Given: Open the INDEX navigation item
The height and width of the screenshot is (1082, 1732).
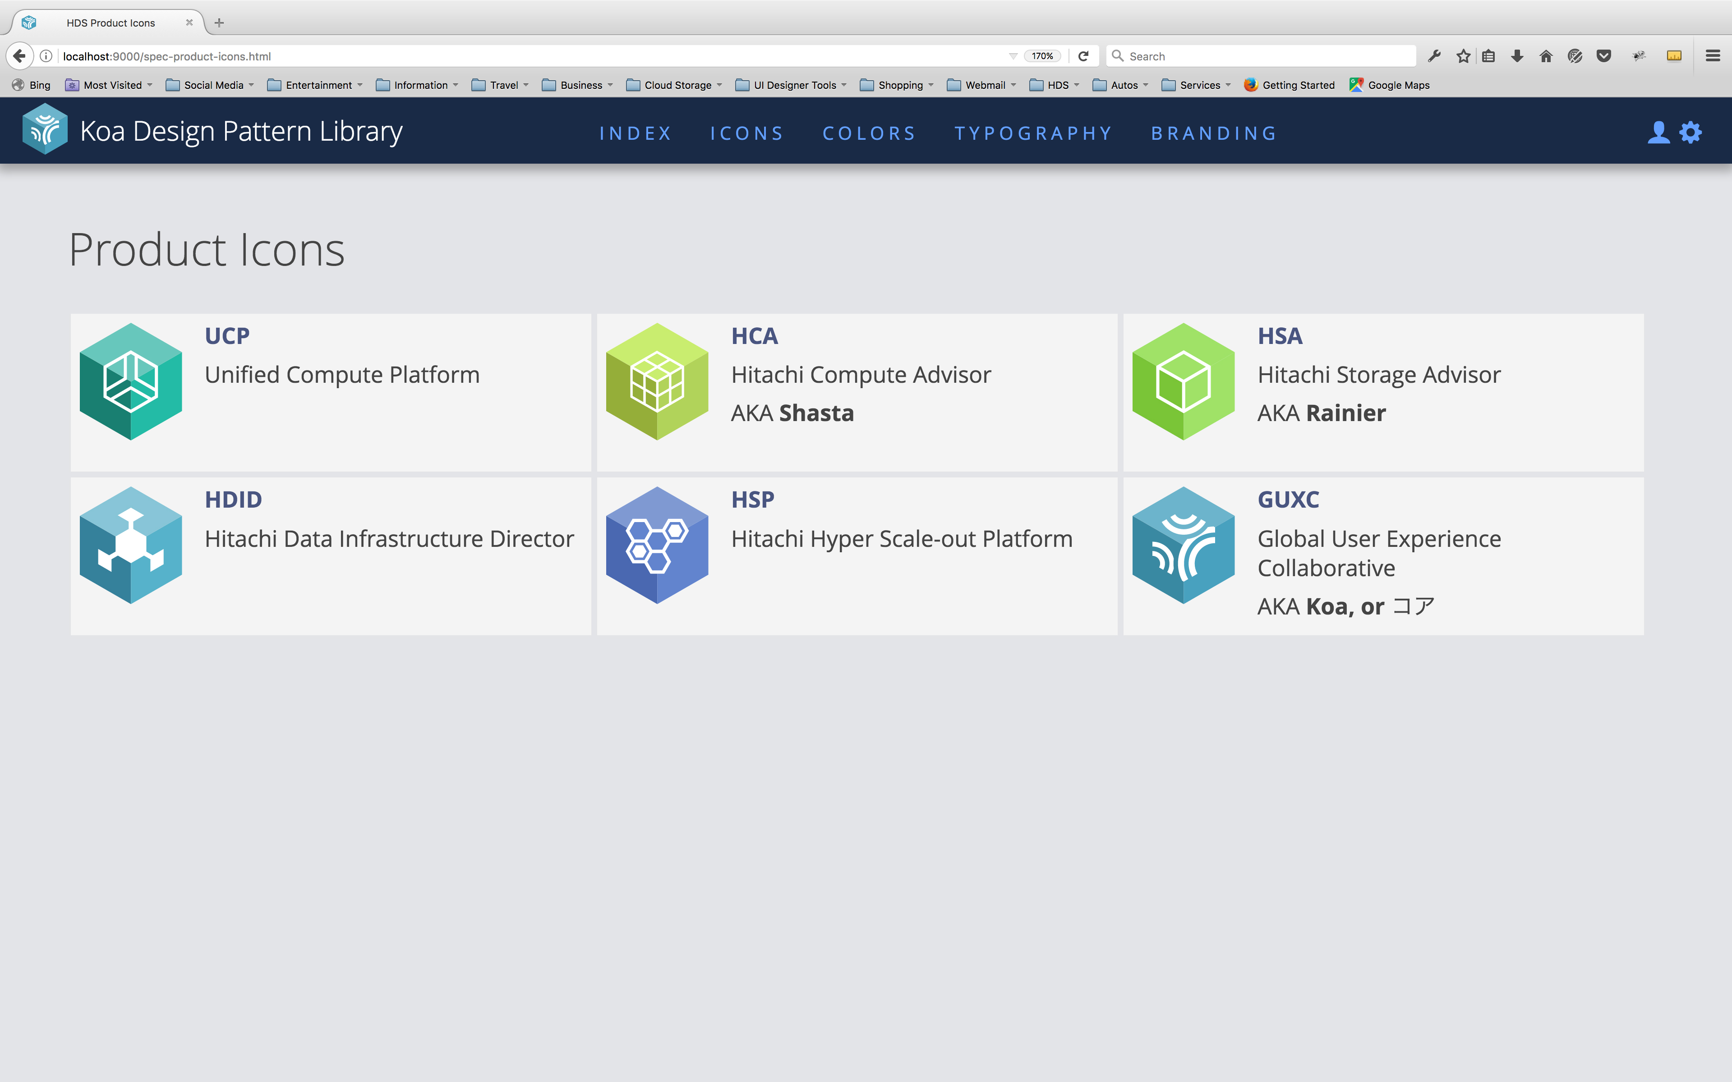Looking at the screenshot, I should (x=636, y=133).
